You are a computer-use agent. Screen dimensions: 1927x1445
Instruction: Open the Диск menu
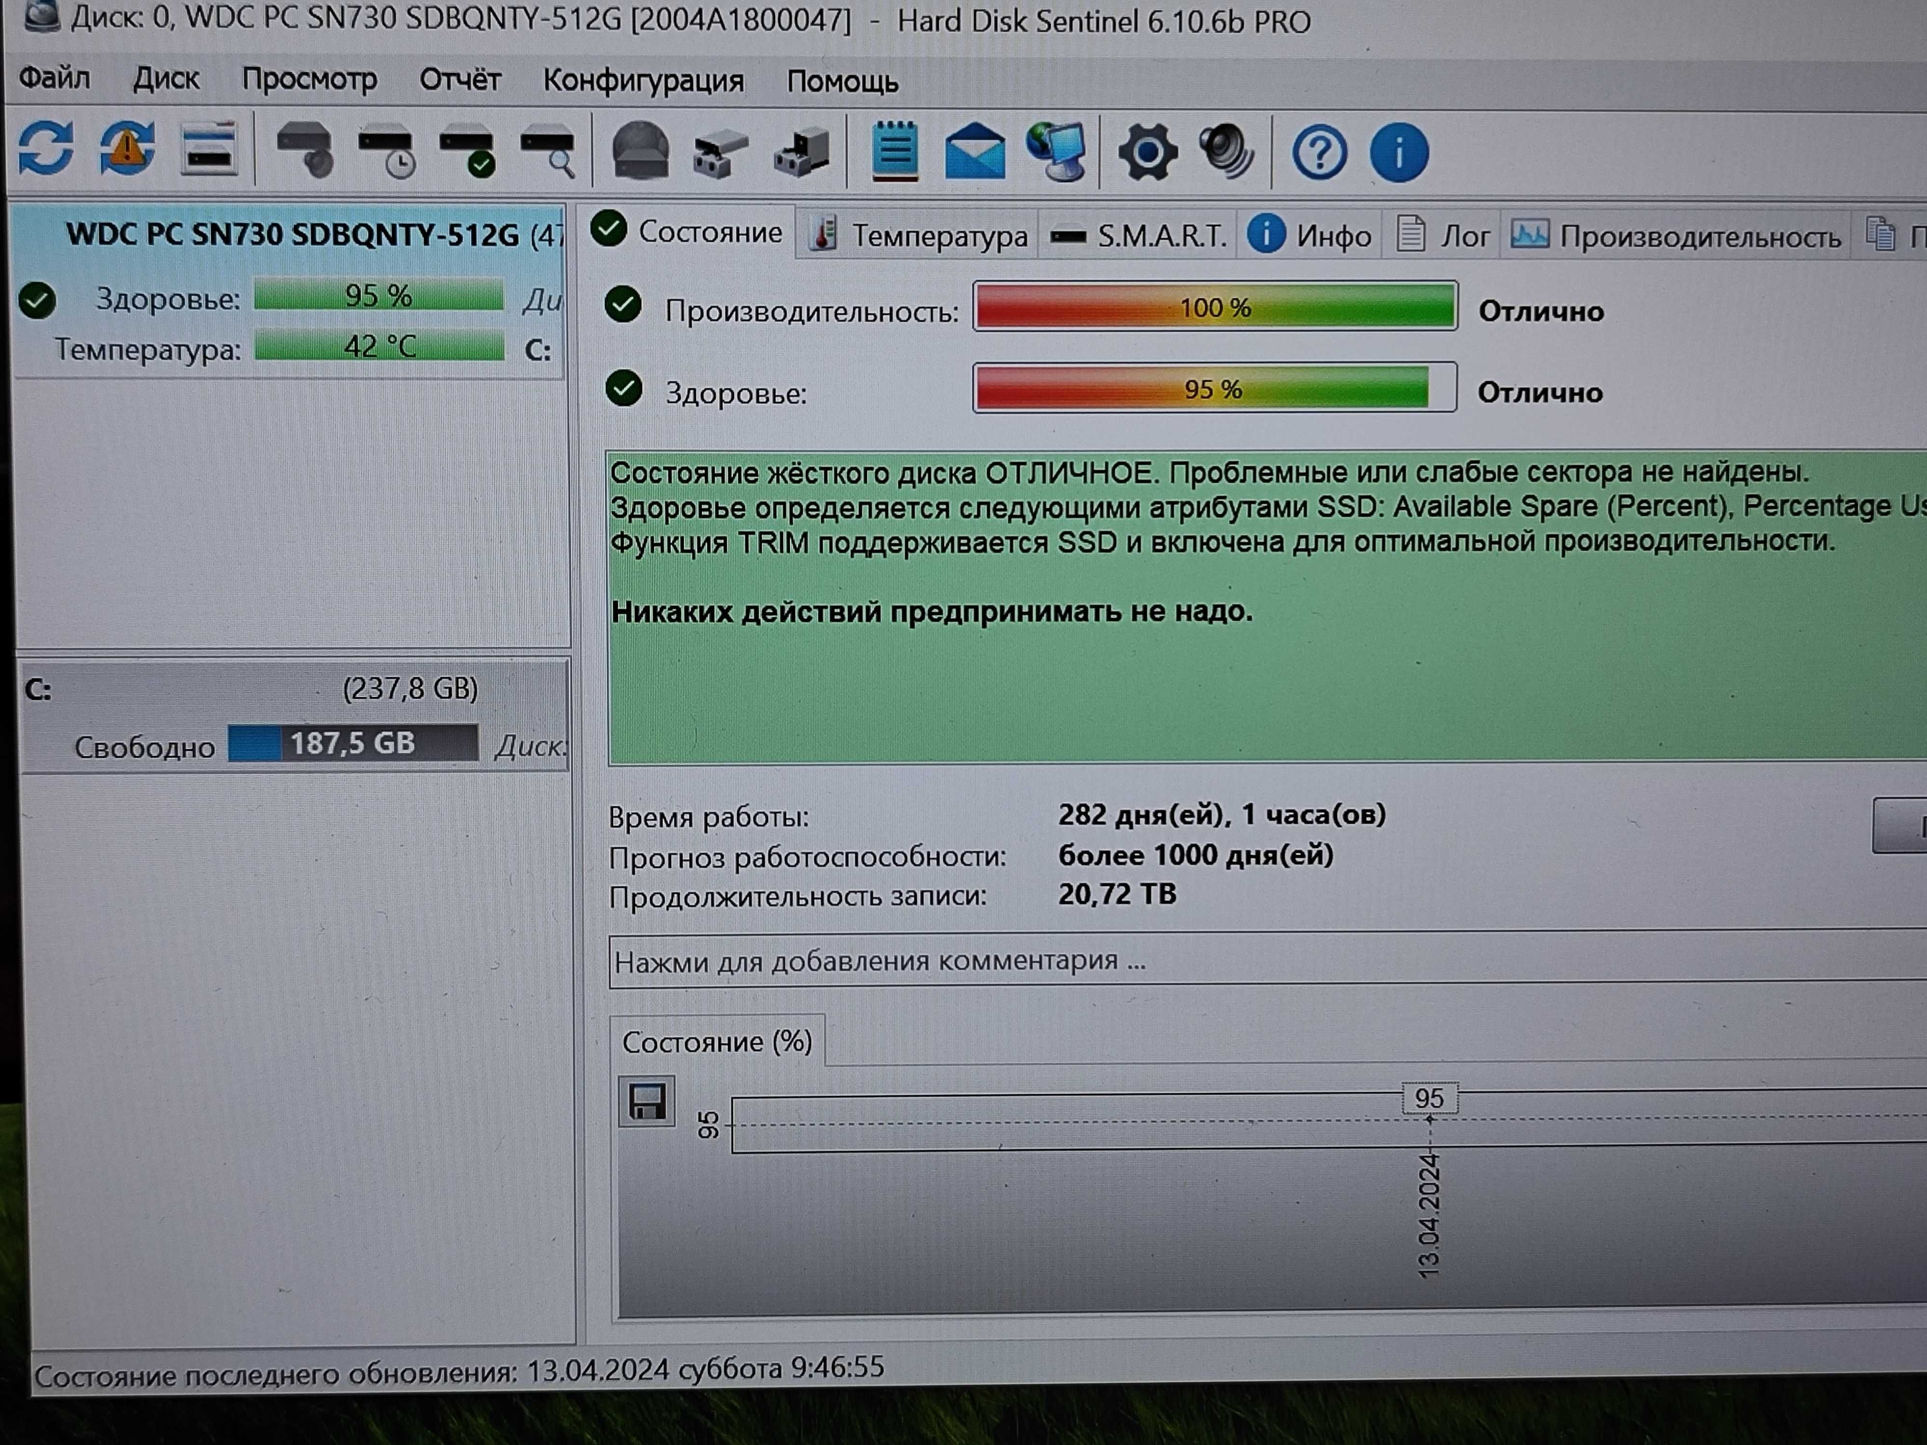pyautogui.click(x=166, y=79)
